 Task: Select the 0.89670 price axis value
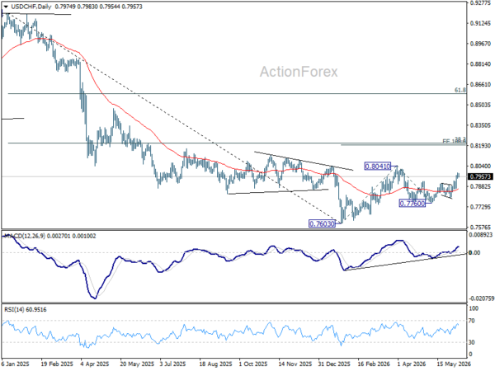pos(480,44)
